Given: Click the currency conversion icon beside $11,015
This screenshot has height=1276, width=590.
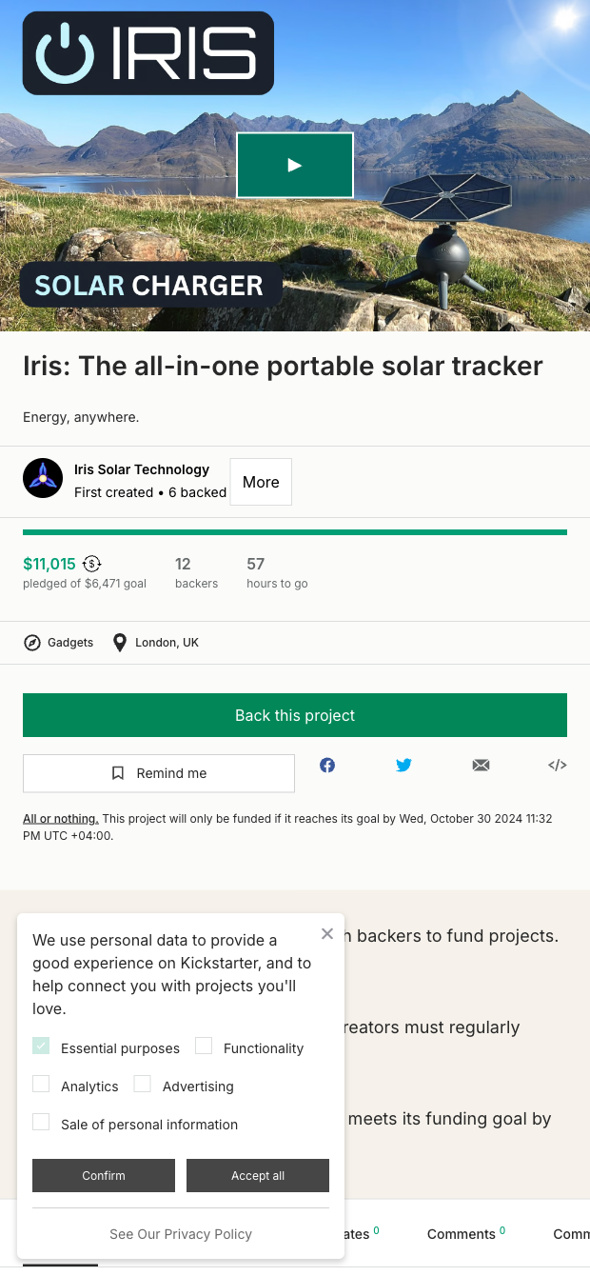Looking at the screenshot, I should [x=92, y=563].
